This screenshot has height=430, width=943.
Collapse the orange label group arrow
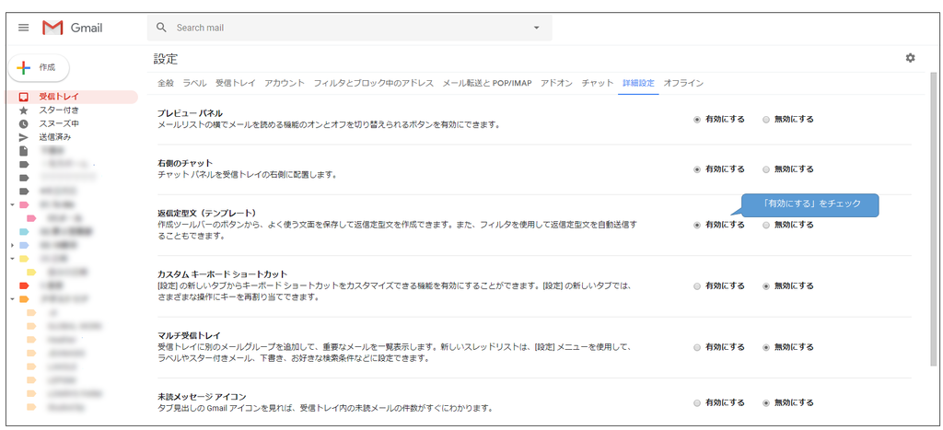[x=13, y=299]
